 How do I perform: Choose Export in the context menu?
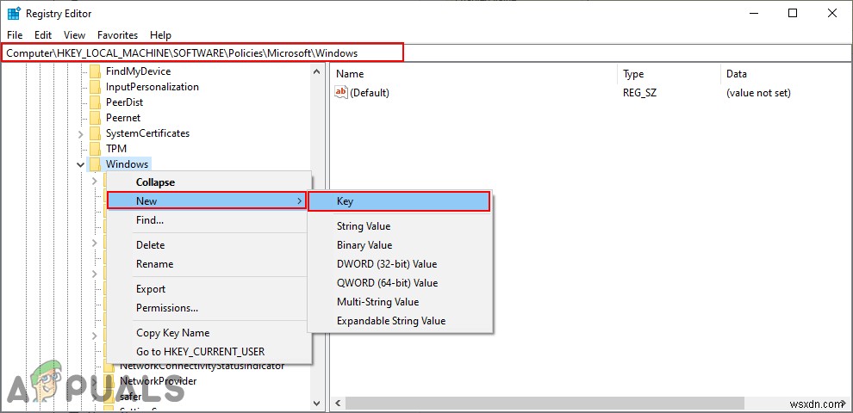(x=209, y=289)
